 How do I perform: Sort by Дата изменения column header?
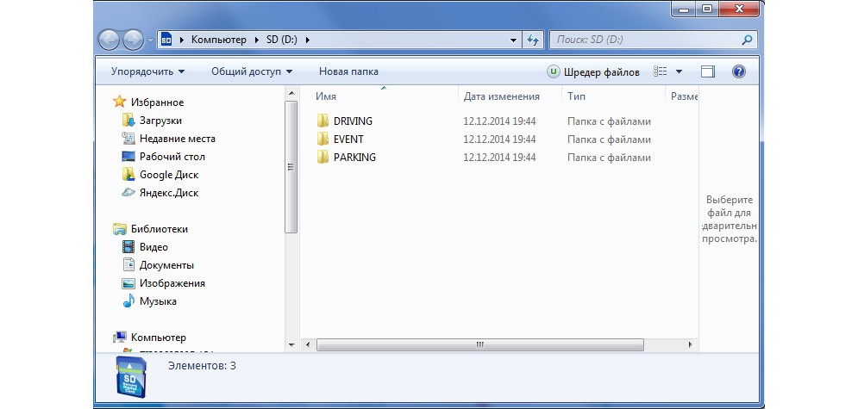501,97
